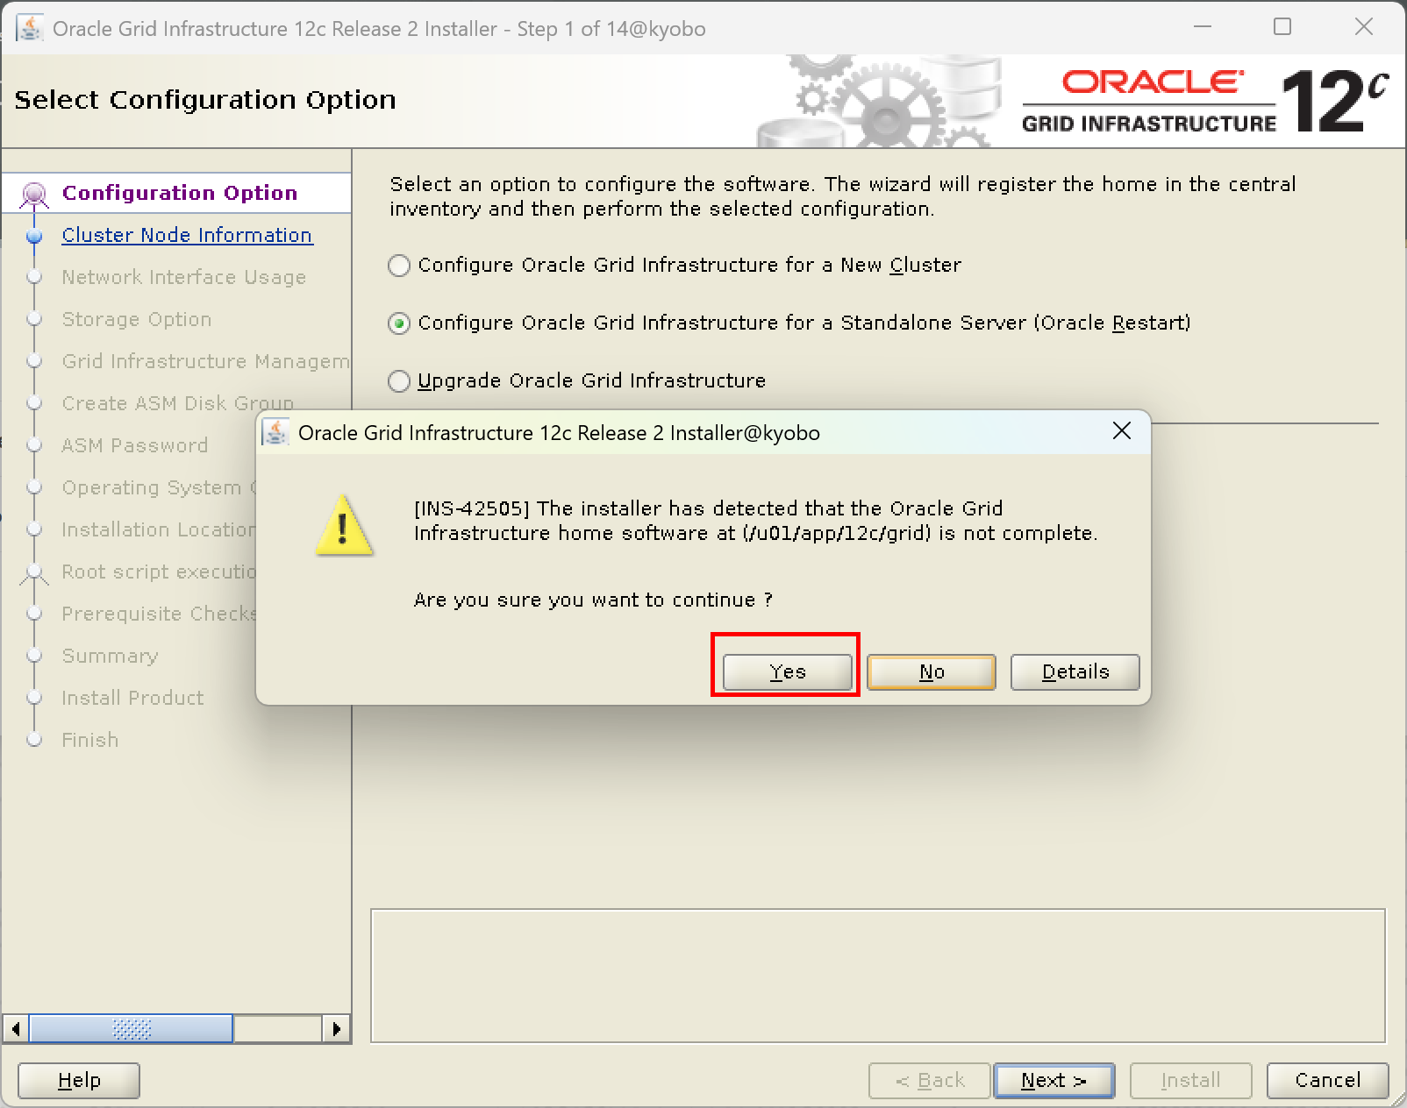
Task: Click the Grid Infrastructure Management step
Action: (205, 361)
